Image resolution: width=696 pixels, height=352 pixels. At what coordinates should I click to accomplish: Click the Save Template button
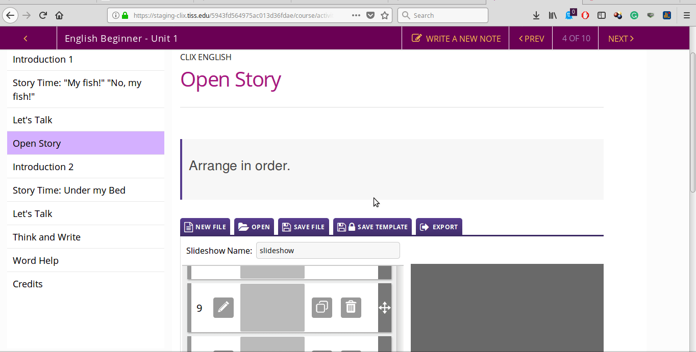372,227
